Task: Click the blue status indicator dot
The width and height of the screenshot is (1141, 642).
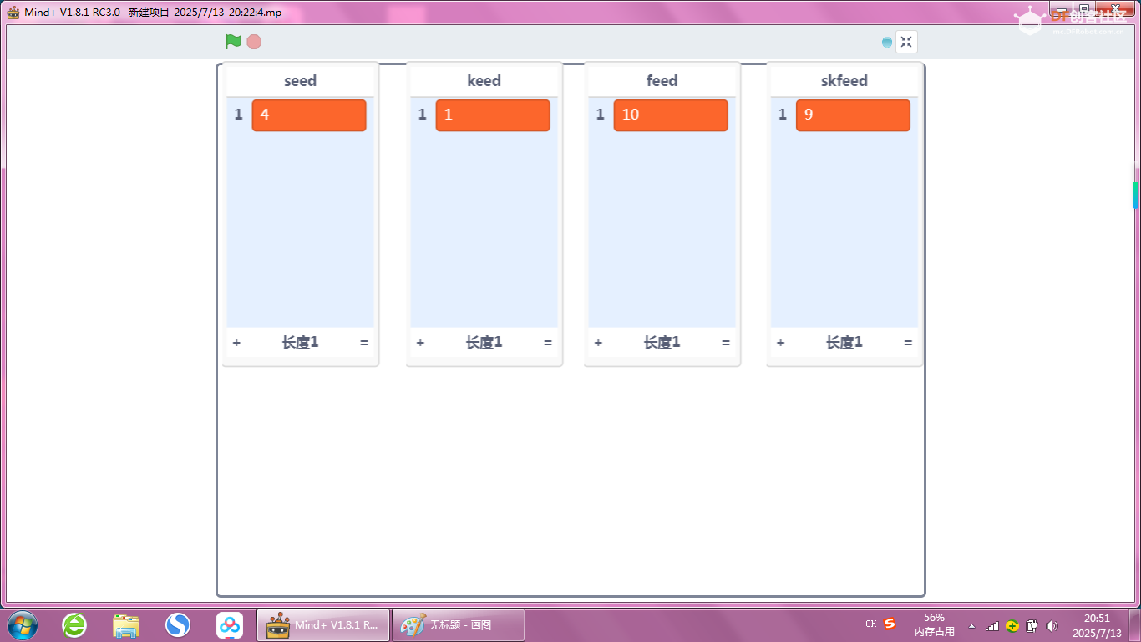Action: click(x=887, y=42)
